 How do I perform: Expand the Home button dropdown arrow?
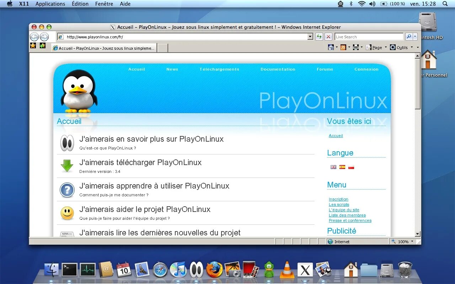point(337,47)
